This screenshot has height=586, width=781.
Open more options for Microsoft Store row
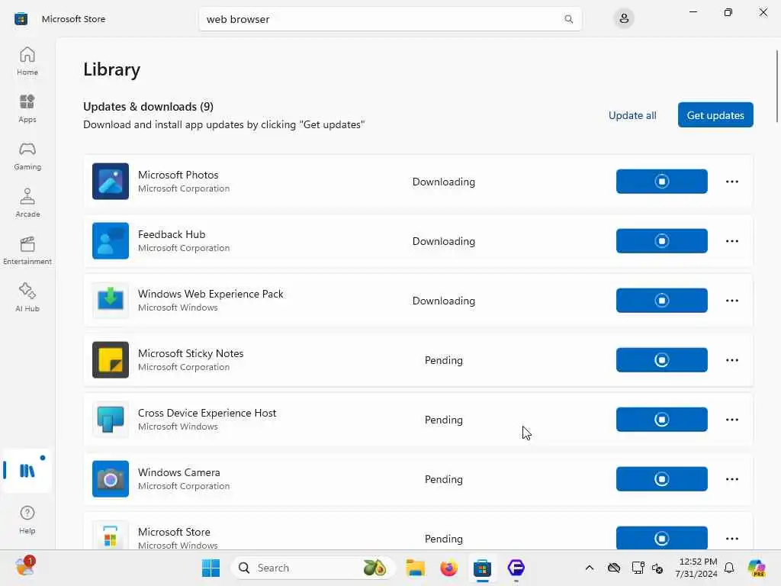click(731, 538)
